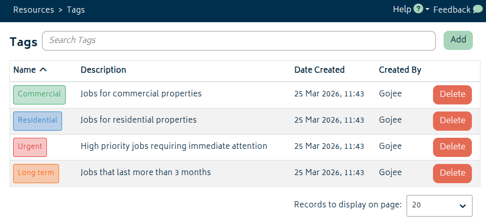This screenshot has width=486, height=221.
Task: Delete the Urgent tag
Action: coord(452,147)
